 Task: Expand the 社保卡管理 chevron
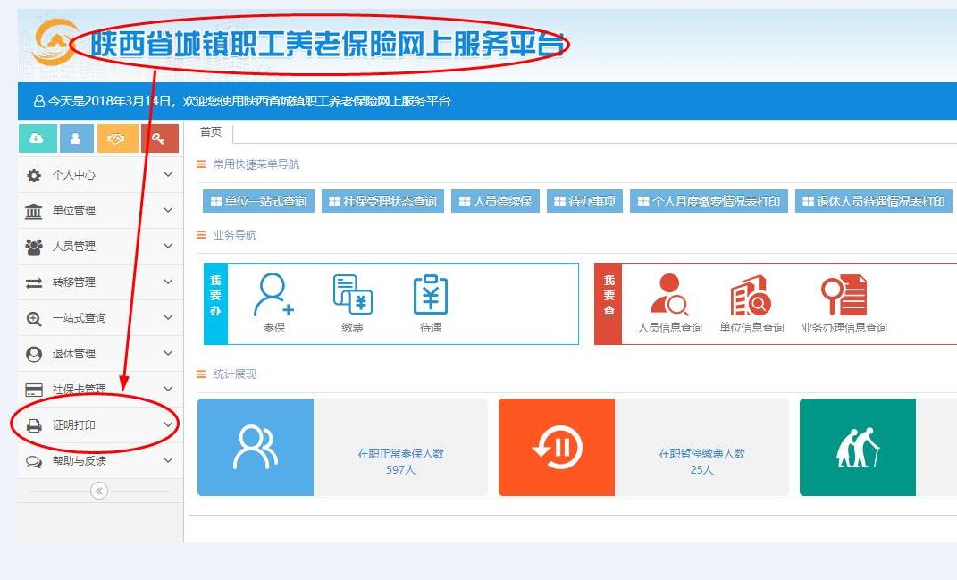[169, 389]
